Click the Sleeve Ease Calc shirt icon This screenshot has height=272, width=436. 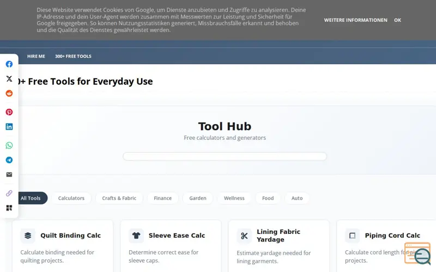click(x=136, y=236)
